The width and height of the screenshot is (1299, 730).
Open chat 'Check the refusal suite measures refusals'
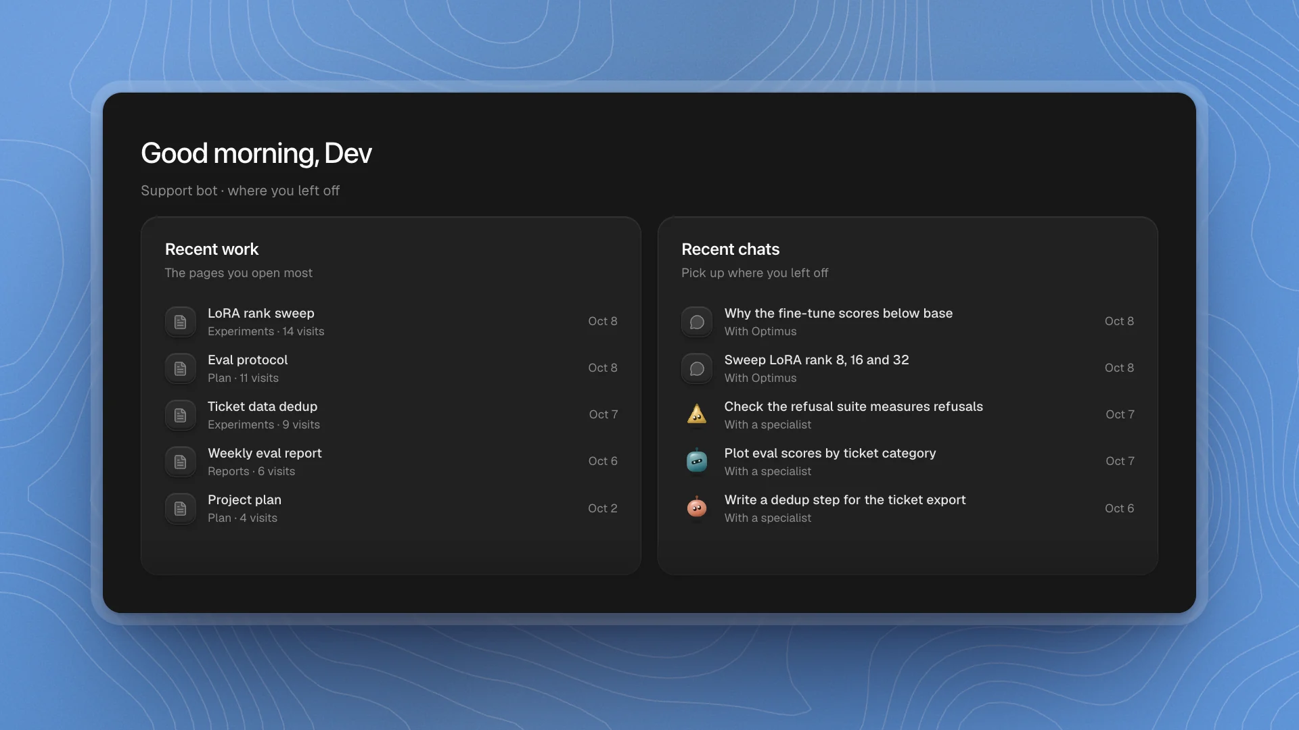907,415
